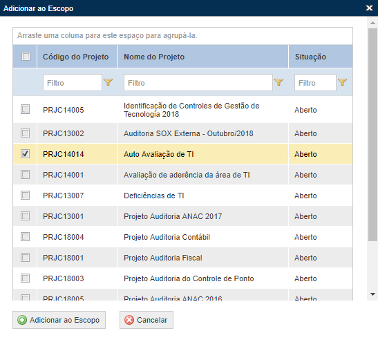This screenshot has width=378, height=342.
Task: Click the scrollbar down arrow
Action: (372, 294)
